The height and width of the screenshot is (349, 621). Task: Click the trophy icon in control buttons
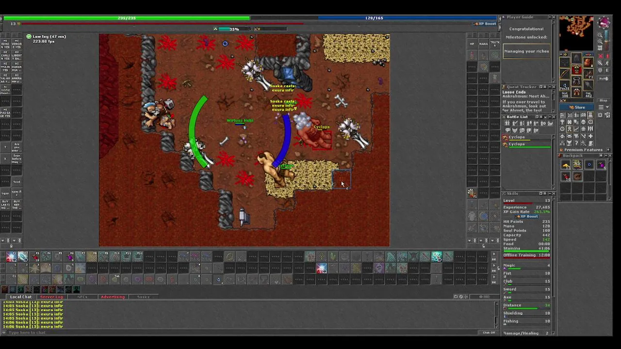[x=562, y=122]
